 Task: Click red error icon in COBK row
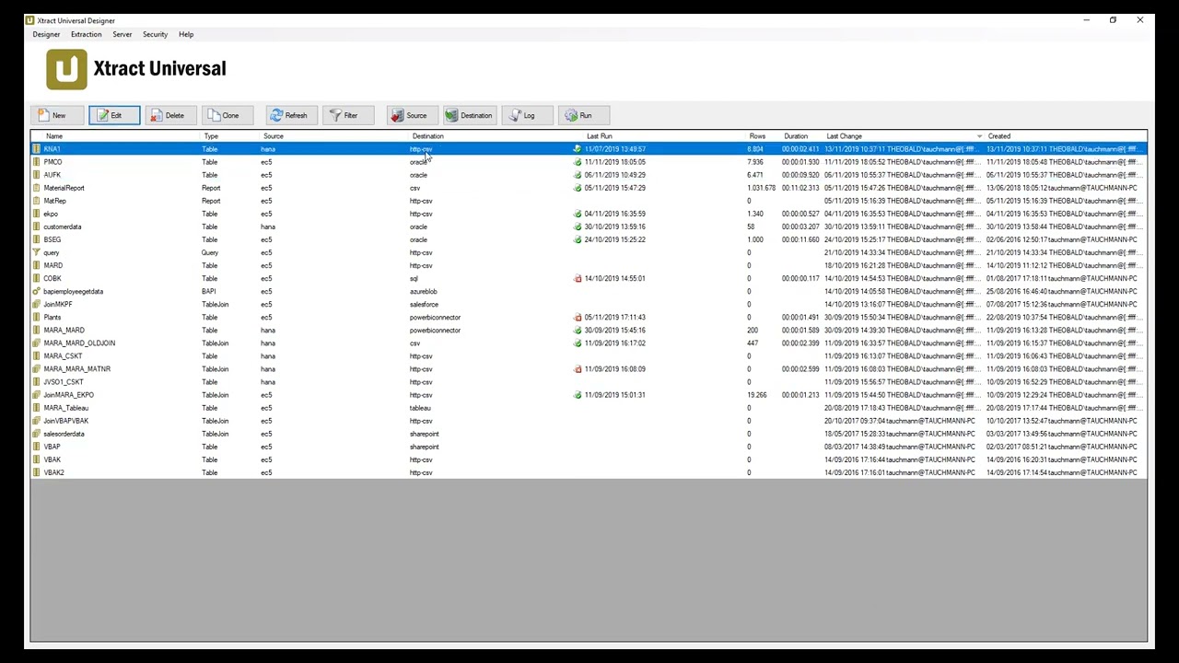[x=578, y=278]
